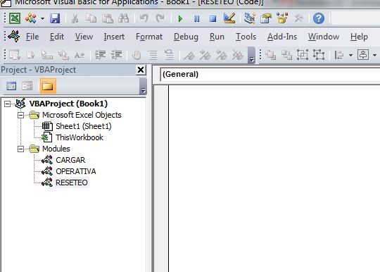The image size is (380, 272).
Task: Open Visual Basic Help question icon
Action: pos(319,18)
